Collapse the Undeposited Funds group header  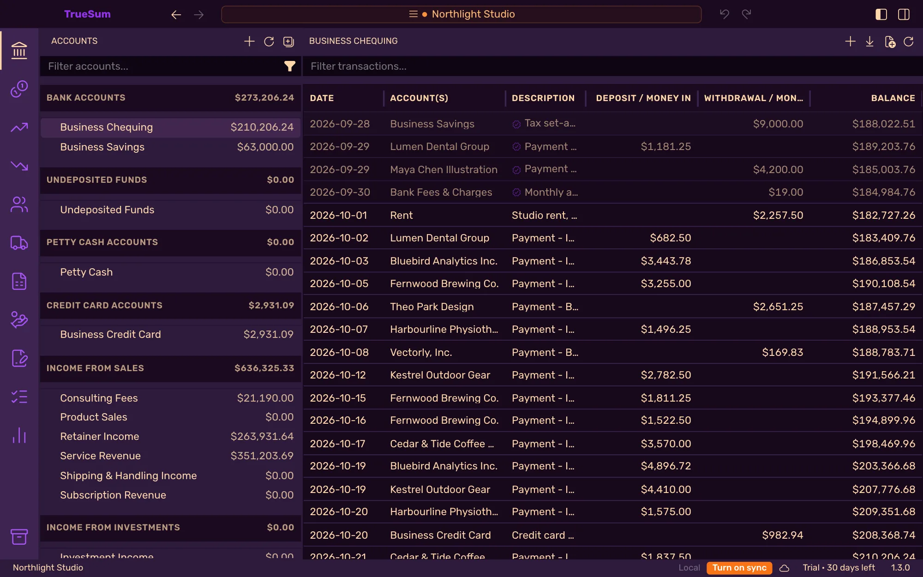(170, 180)
